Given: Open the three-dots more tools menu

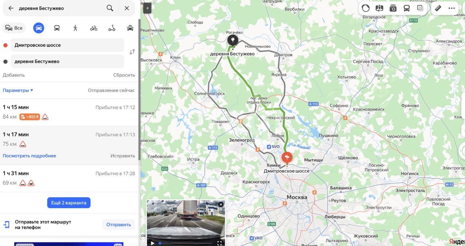Looking at the screenshot, I should click(x=452, y=8).
